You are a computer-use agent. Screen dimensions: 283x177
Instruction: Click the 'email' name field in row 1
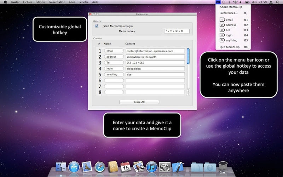[x=114, y=51]
